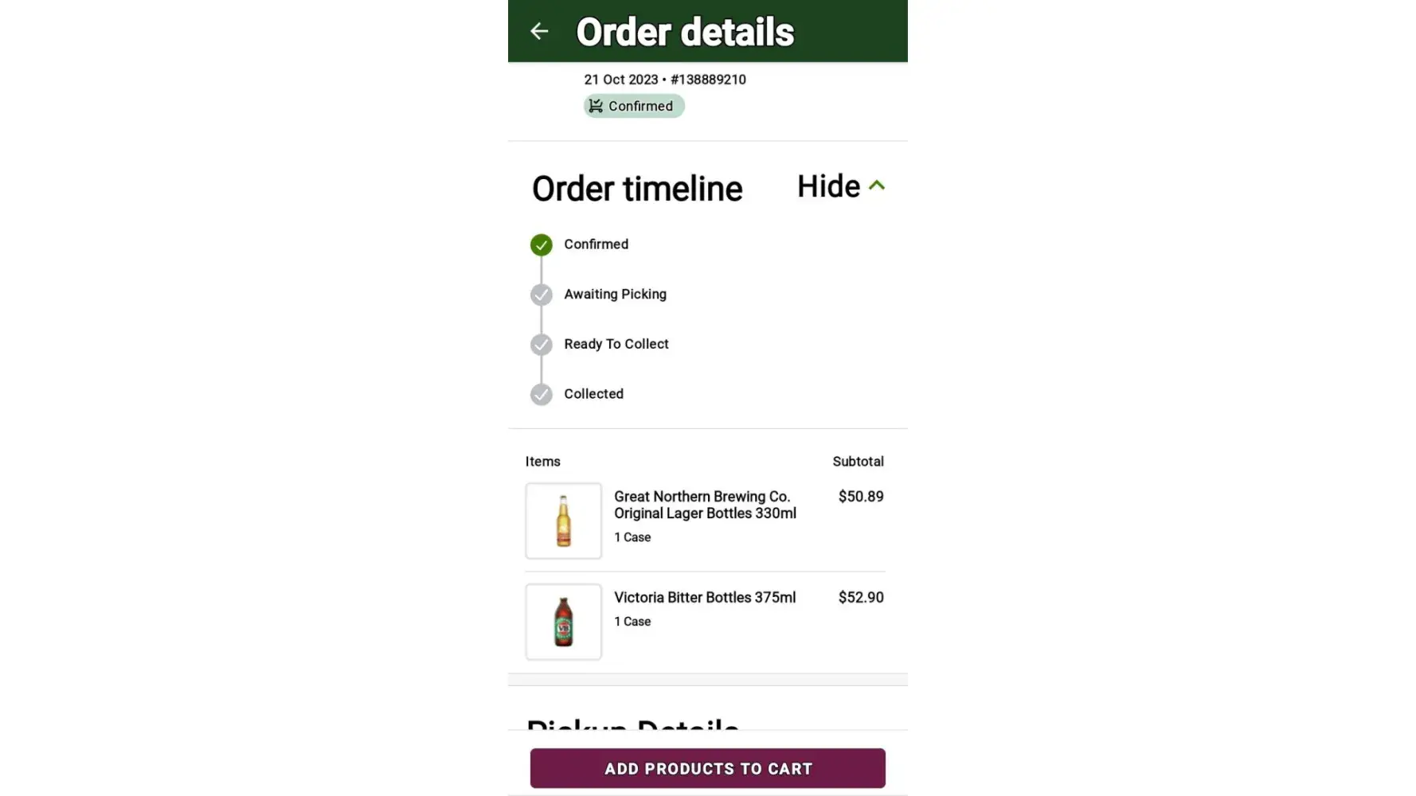Select the Collected timeline label
The image size is (1416, 796).
pos(593,394)
